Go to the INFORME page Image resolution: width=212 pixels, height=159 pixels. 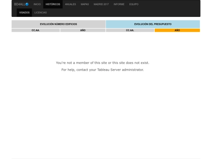(x=119, y=4)
